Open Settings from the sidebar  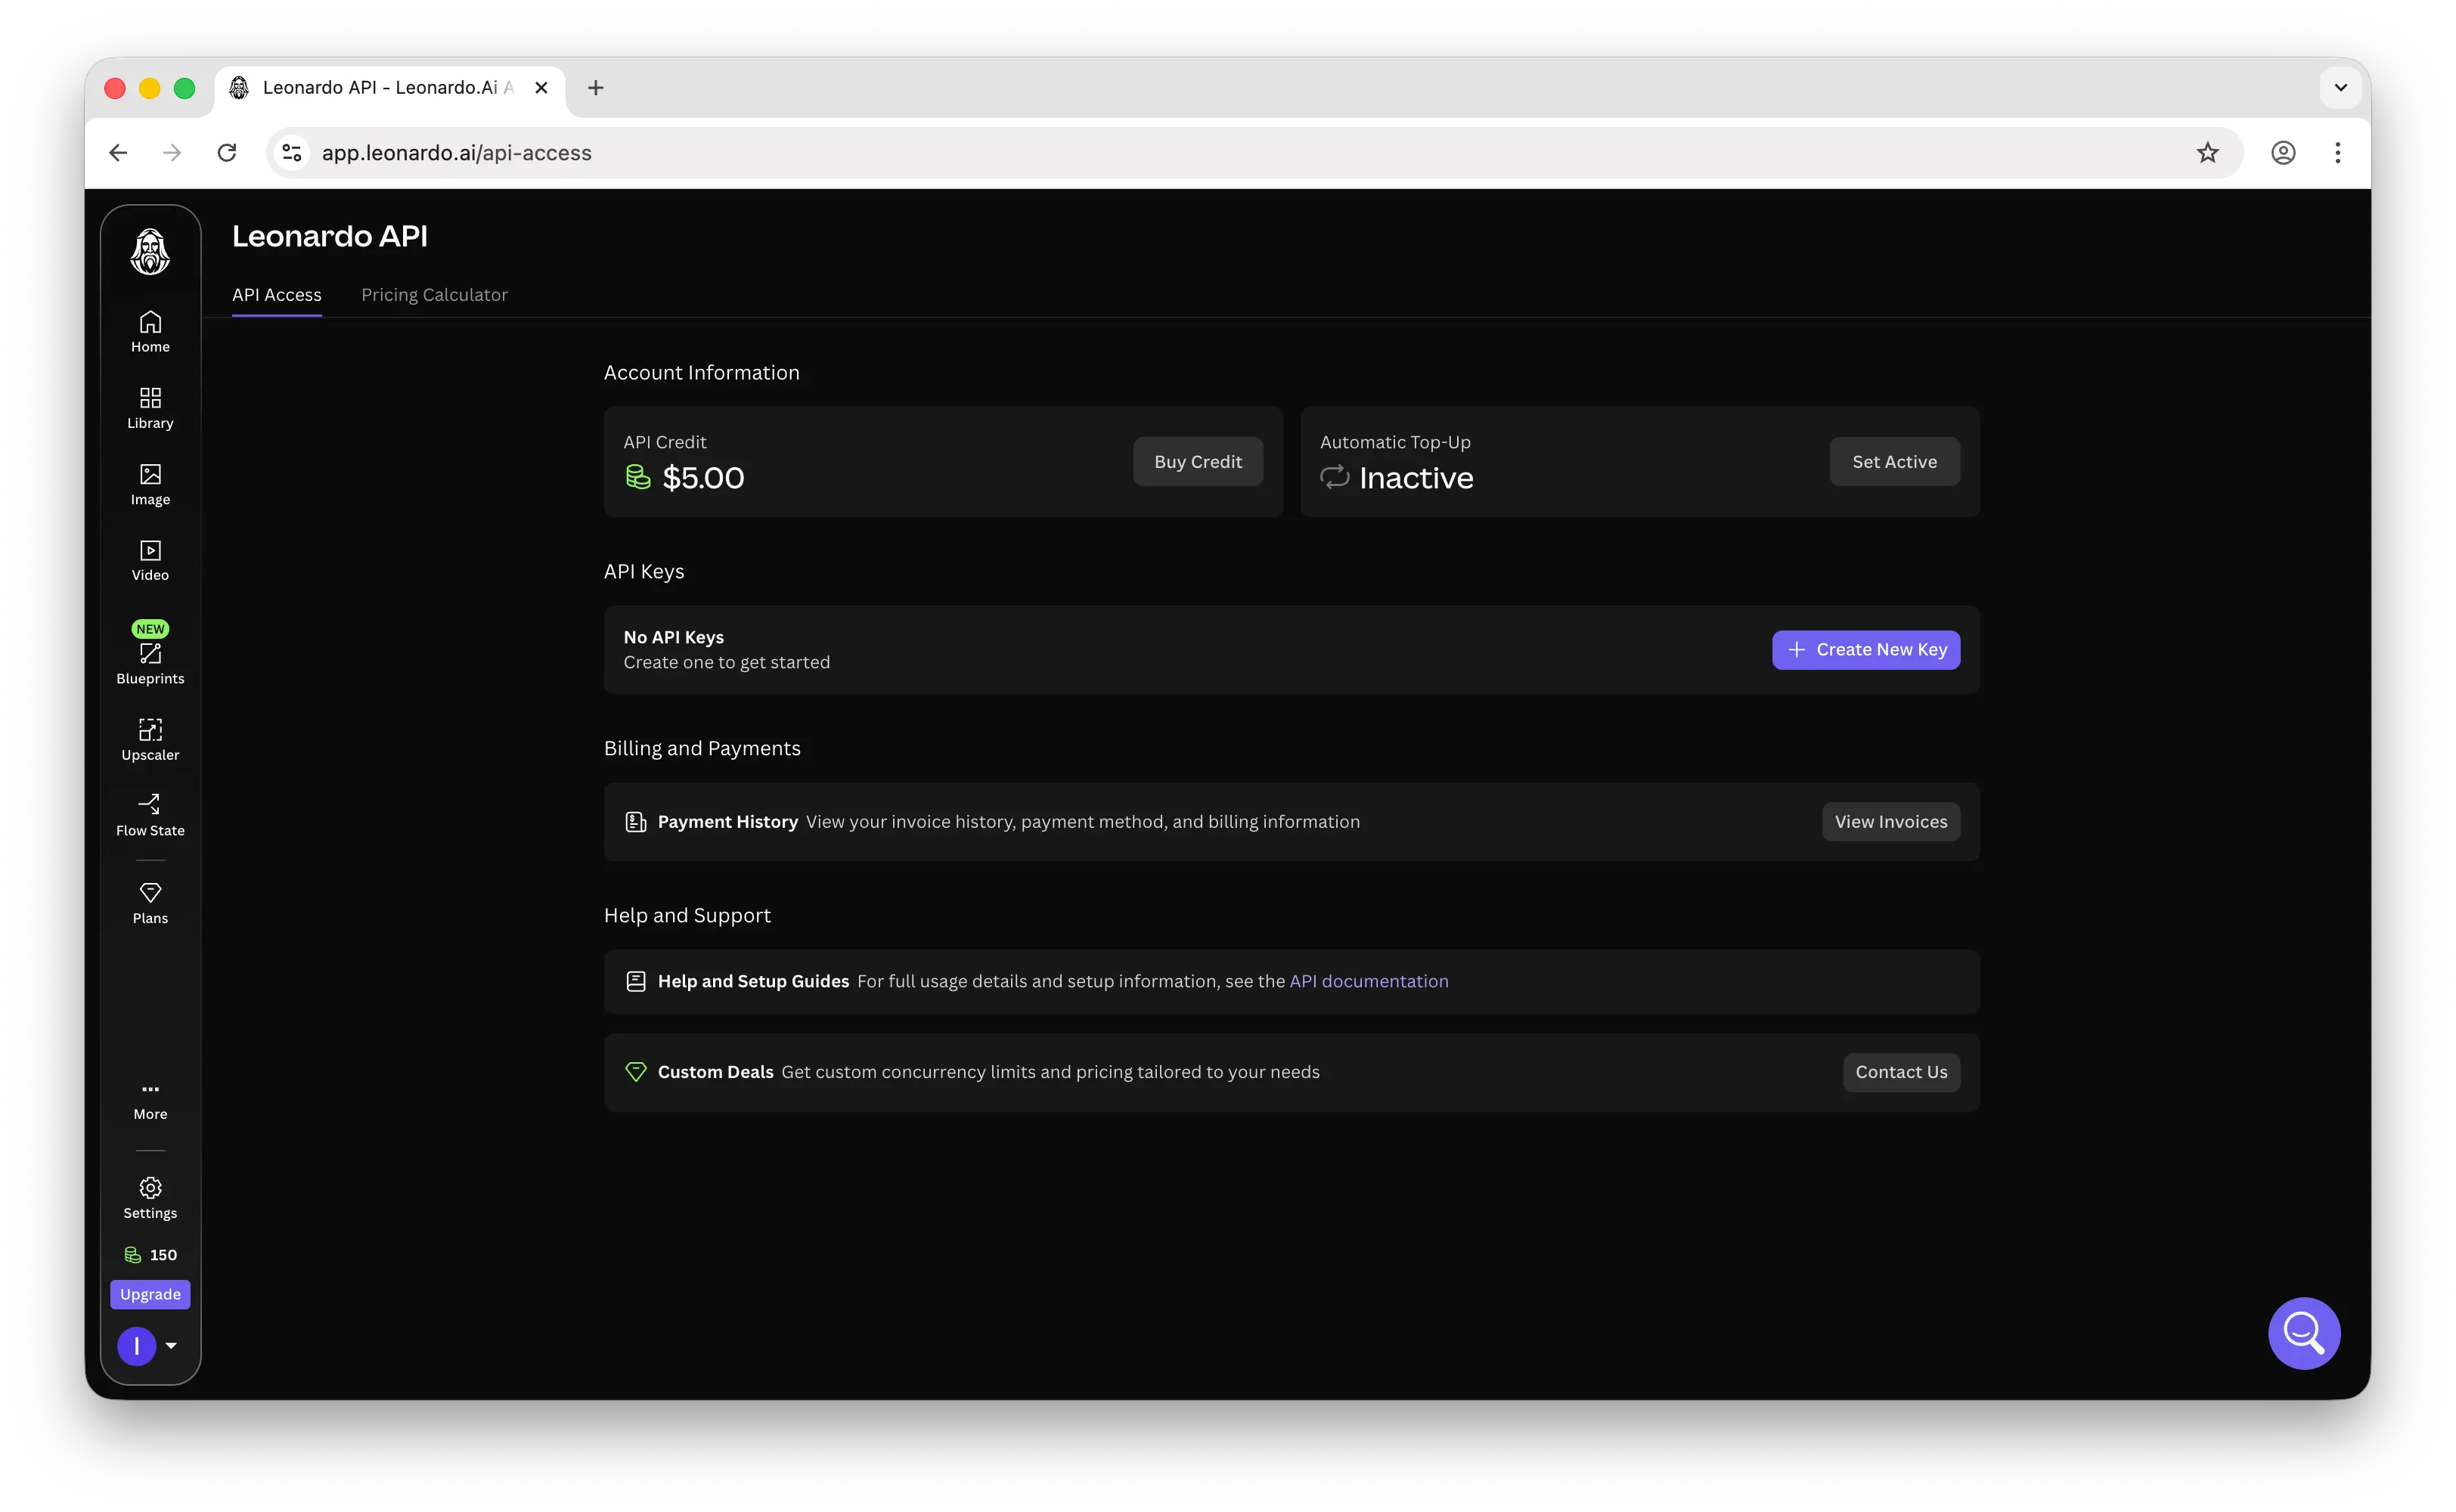(x=150, y=1197)
